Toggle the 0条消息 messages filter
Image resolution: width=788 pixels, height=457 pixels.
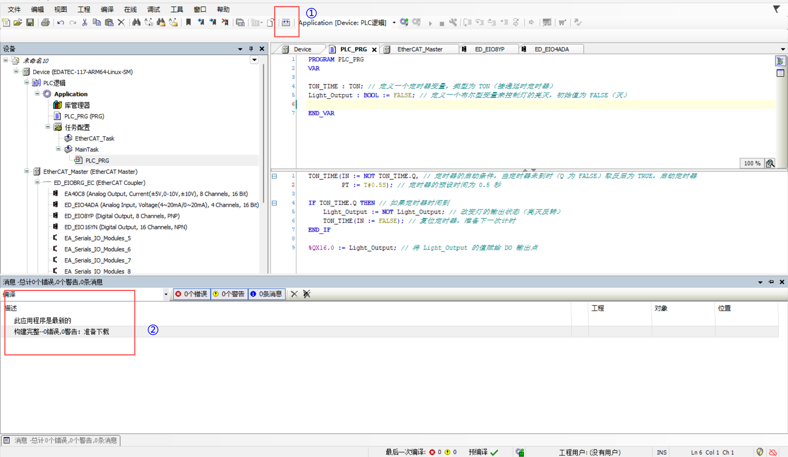point(267,294)
